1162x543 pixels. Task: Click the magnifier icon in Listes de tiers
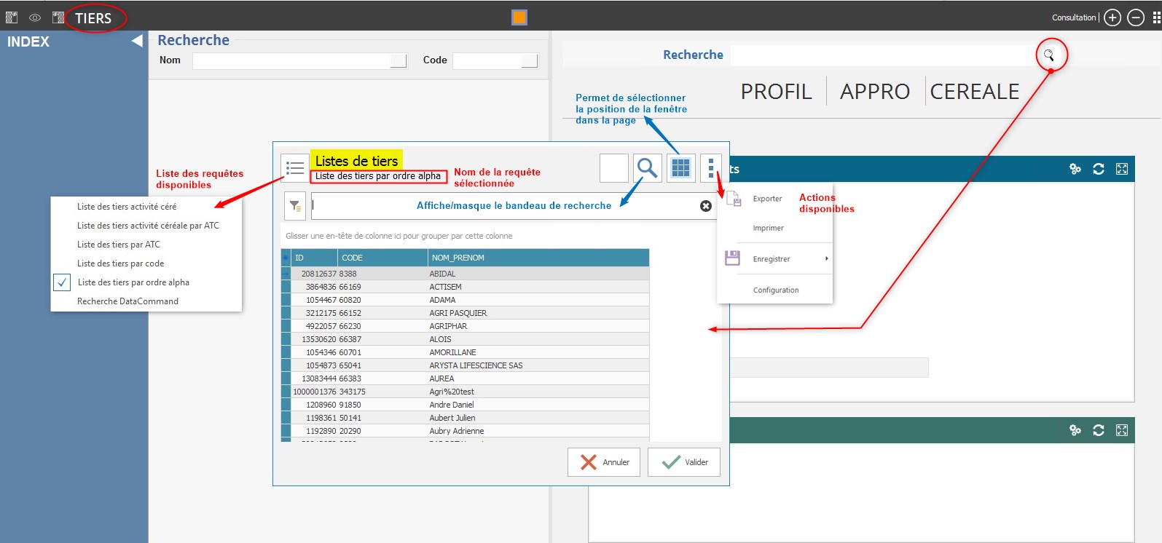(647, 168)
